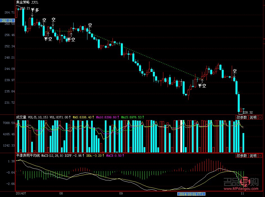This screenshot has height=197, width=265.
Task: Click the 244.09 price axis label
Action: click(x=10, y=69)
